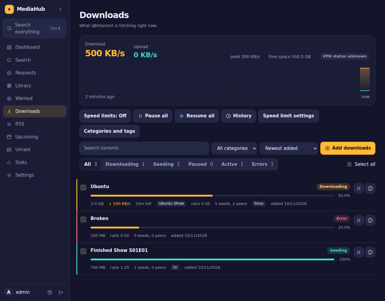The image size is (385, 301).
Task: Show the Seeding filter tab
Action: pos(166,164)
